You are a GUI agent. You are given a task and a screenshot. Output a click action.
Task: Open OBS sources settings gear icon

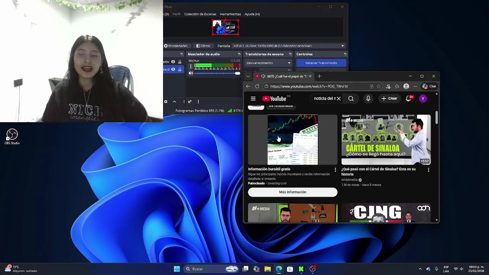click(166, 102)
